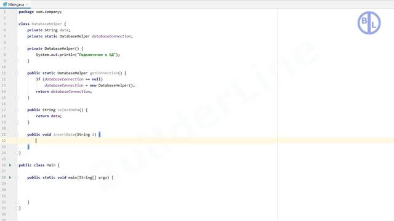Click the "Подключение к БД" string literal
394x221 pixels.
tap(96, 55)
